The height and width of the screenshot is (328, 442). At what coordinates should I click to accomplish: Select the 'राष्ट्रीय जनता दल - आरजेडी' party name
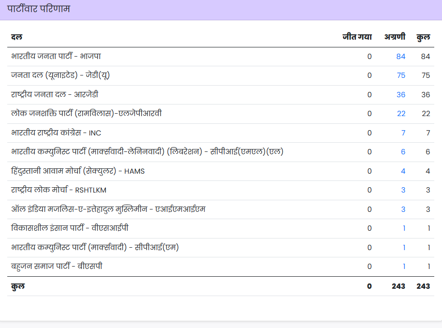coord(55,95)
